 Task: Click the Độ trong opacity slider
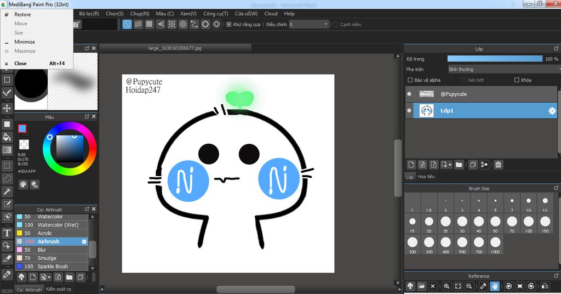(x=495, y=59)
